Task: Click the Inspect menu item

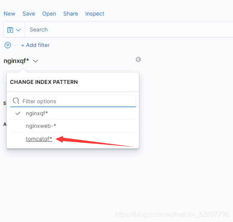Action: pyautogui.click(x=94, y=14)
